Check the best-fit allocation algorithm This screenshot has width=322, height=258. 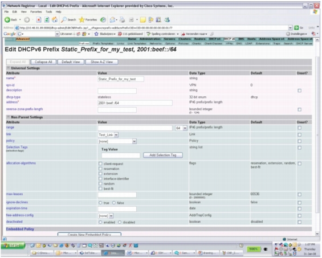100,189
